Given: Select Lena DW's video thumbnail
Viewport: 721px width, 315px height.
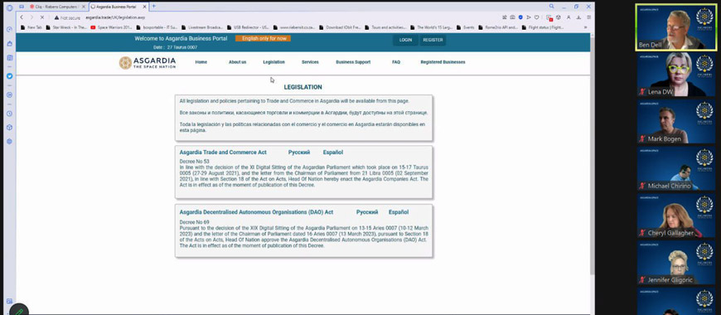Looking at the screenshot, I should click(x=676, y=75).
